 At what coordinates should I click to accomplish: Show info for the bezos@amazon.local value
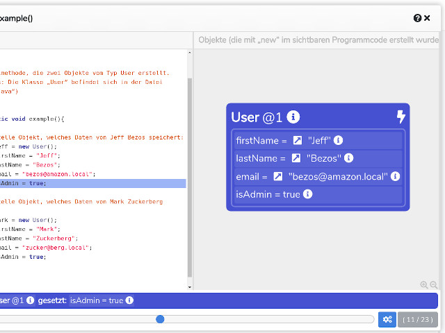tap(395, 176)
